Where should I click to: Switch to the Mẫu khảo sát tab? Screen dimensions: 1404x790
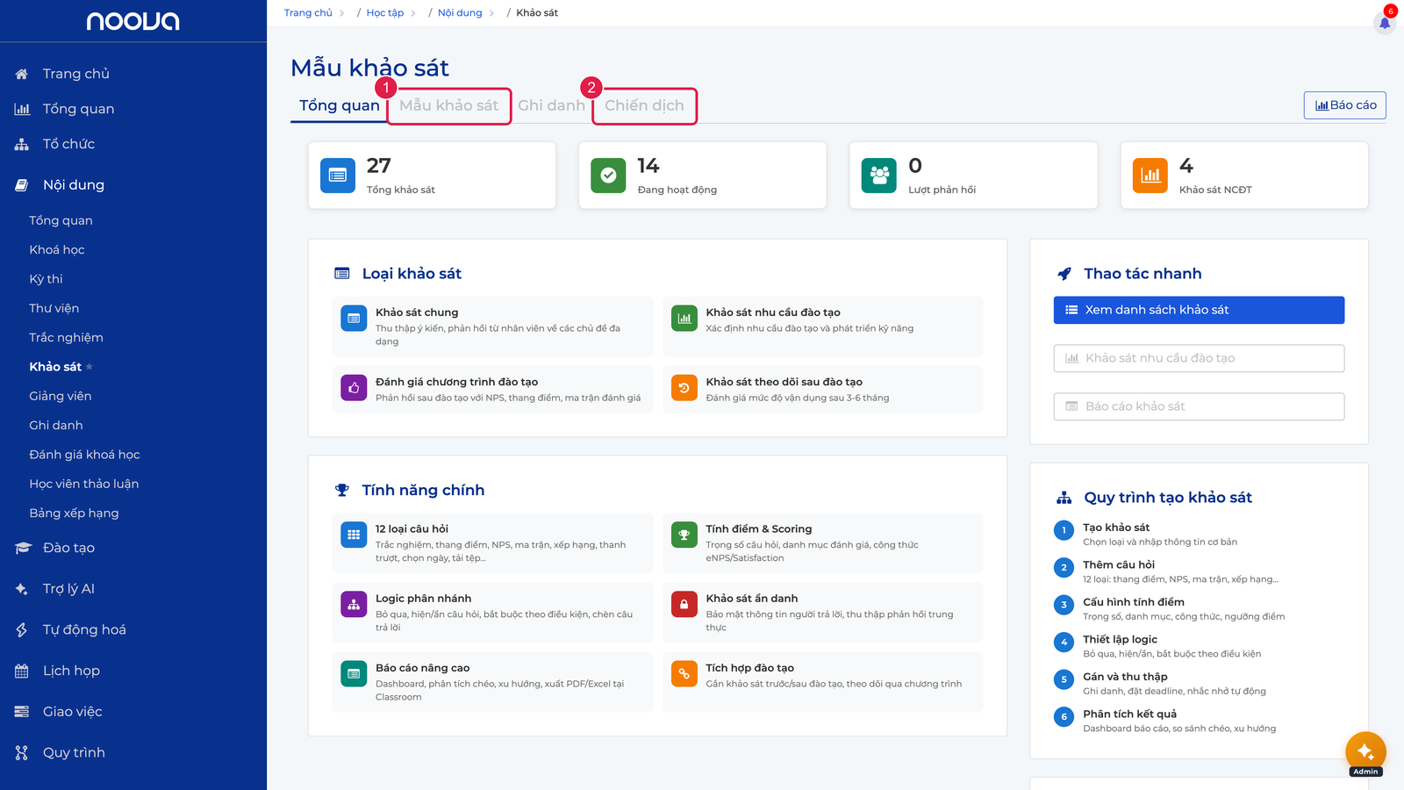[448, 105]
